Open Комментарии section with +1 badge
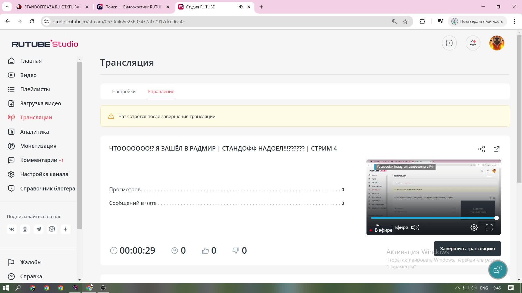This screenshot has width=522, height=293. [36, 160]
